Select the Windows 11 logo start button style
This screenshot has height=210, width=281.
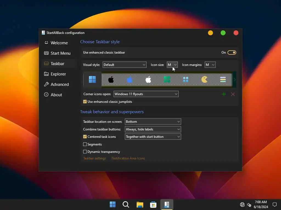click(x=92, y=80)
